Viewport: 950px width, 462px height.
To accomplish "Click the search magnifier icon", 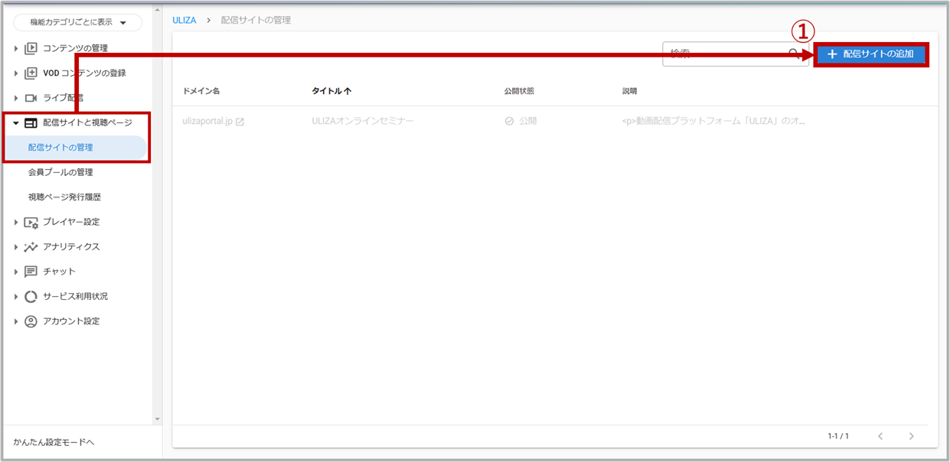I will pos(795,54).
